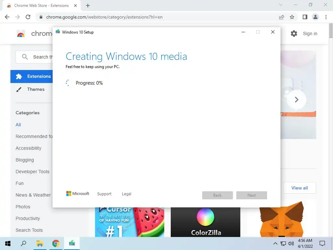Open network status tray icon
The image size is (333, 250).
tap(283, 243)
